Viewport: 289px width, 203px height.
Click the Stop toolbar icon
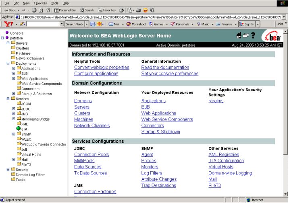[34, 10]
